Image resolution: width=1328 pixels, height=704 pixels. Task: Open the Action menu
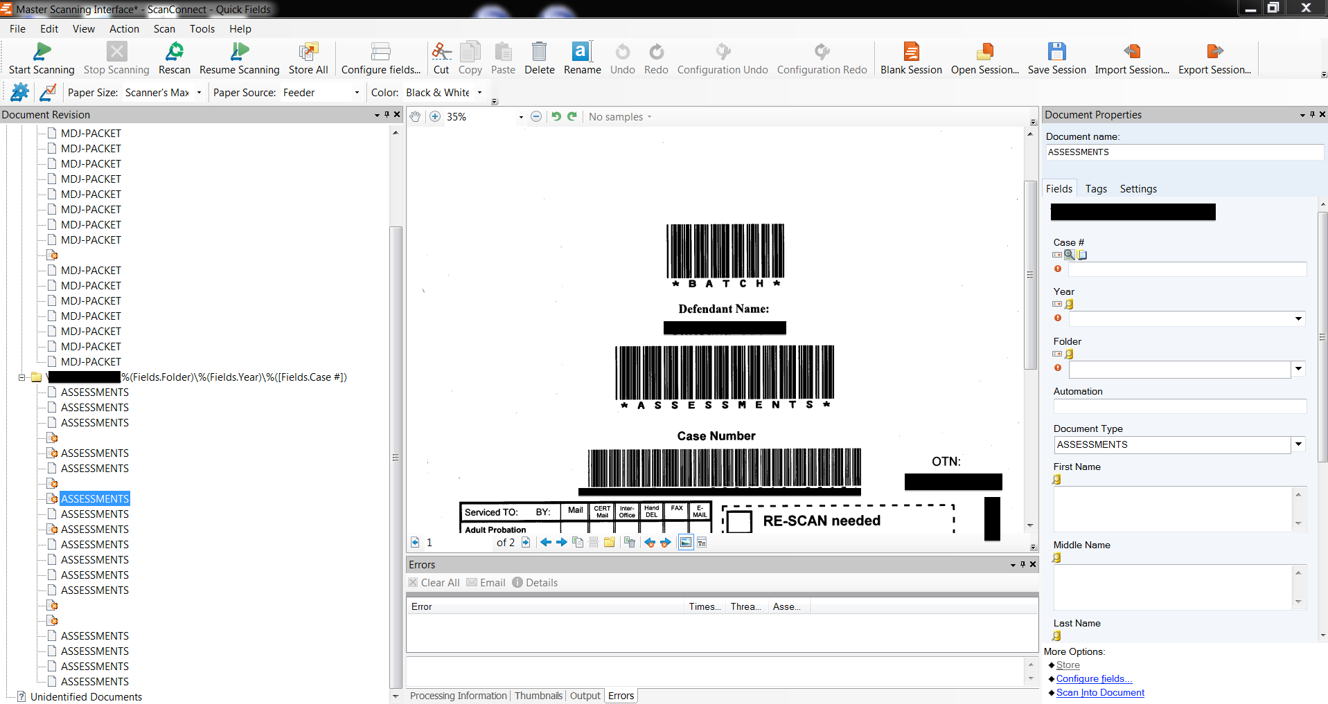click(x=124, y=28)
